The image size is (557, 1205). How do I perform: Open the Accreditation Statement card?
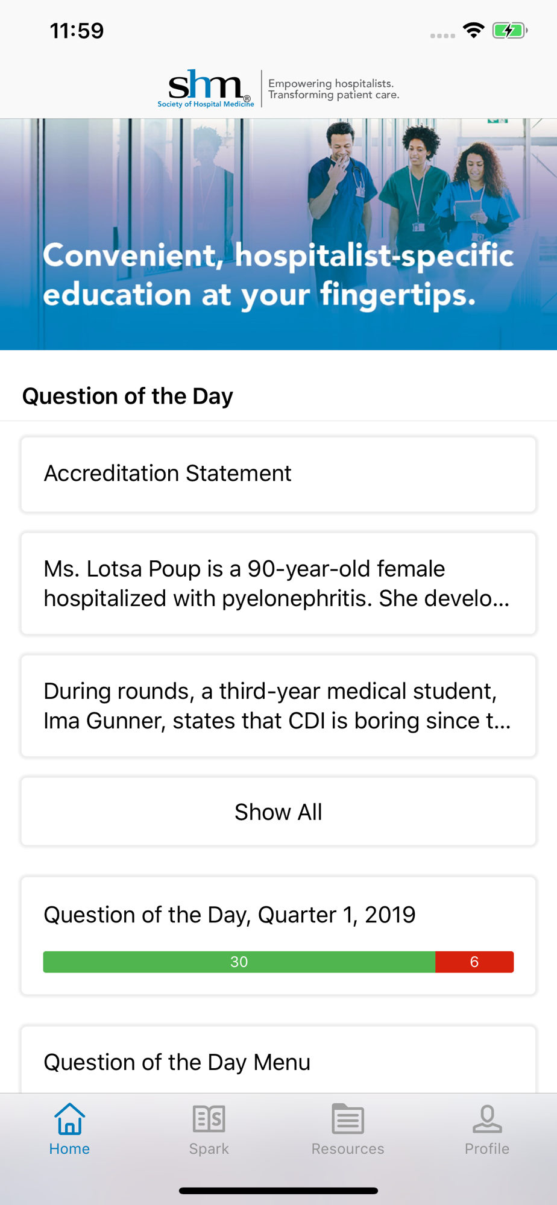[x=278, y=474]
